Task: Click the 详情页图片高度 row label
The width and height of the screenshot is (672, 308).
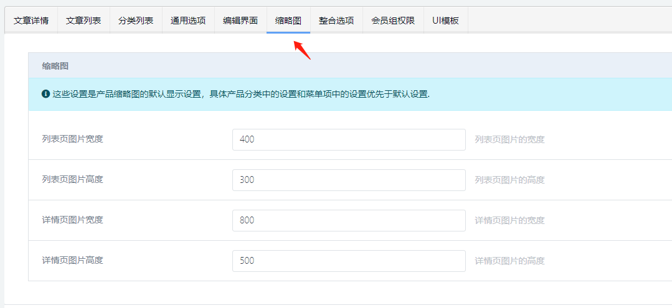Action: coord(72,260)
